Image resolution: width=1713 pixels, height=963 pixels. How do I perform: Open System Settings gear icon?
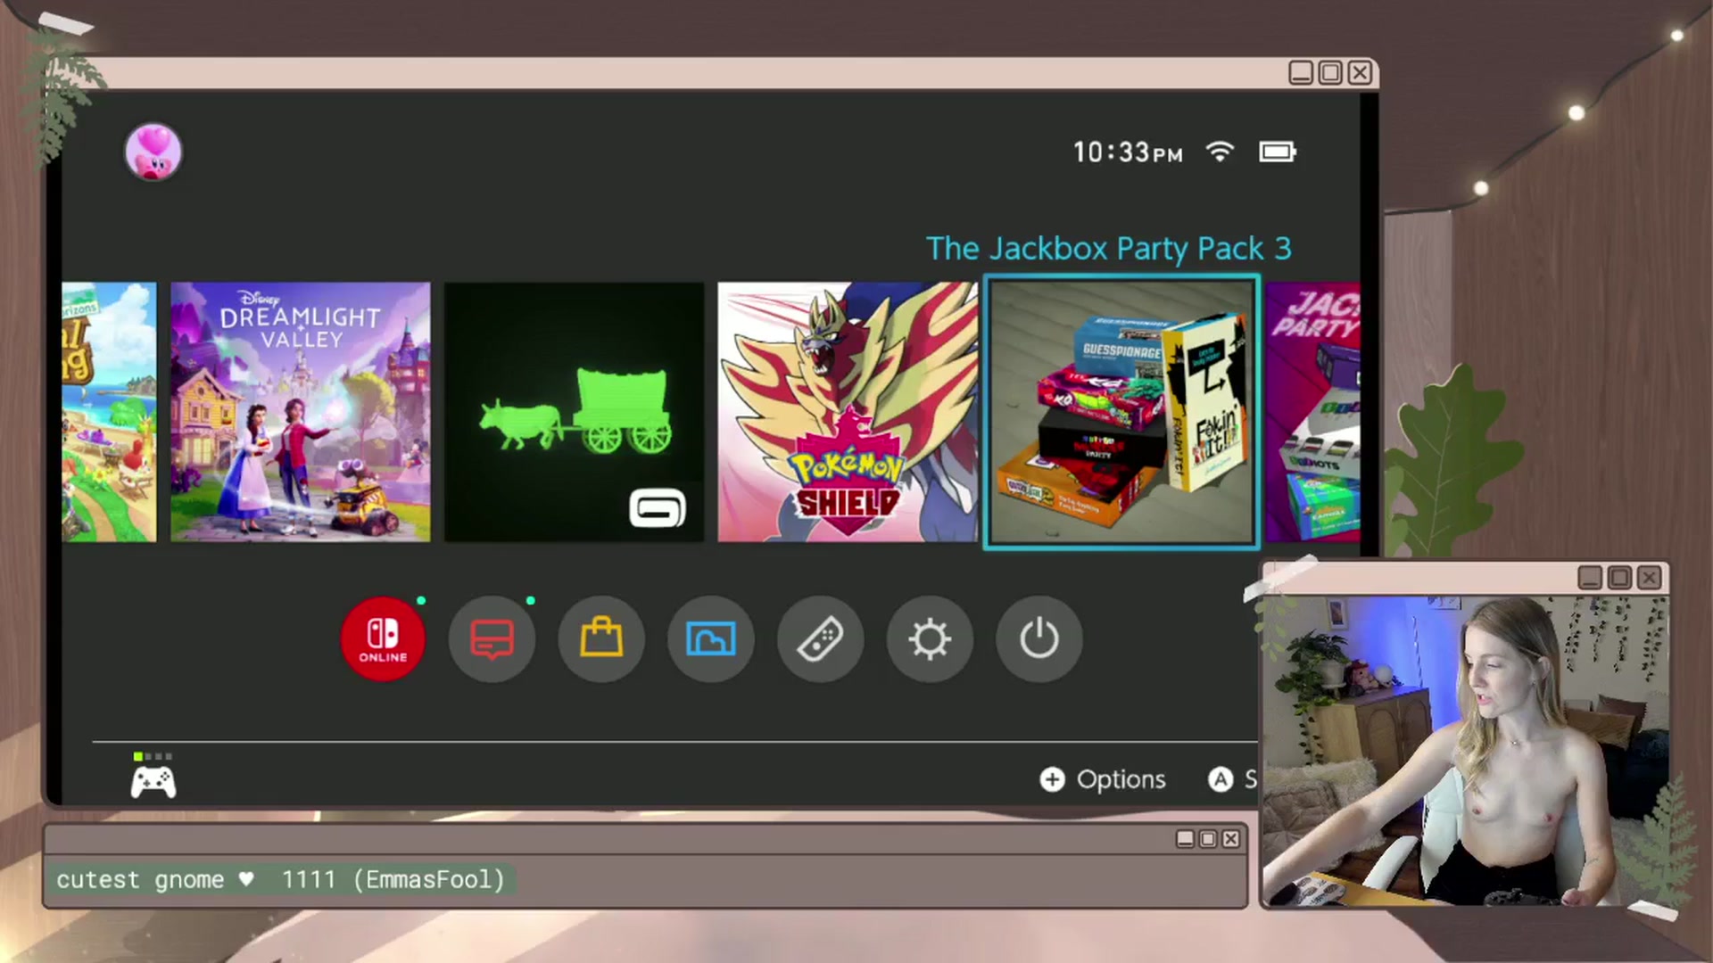pyautogui.click(x=930, y=638)
